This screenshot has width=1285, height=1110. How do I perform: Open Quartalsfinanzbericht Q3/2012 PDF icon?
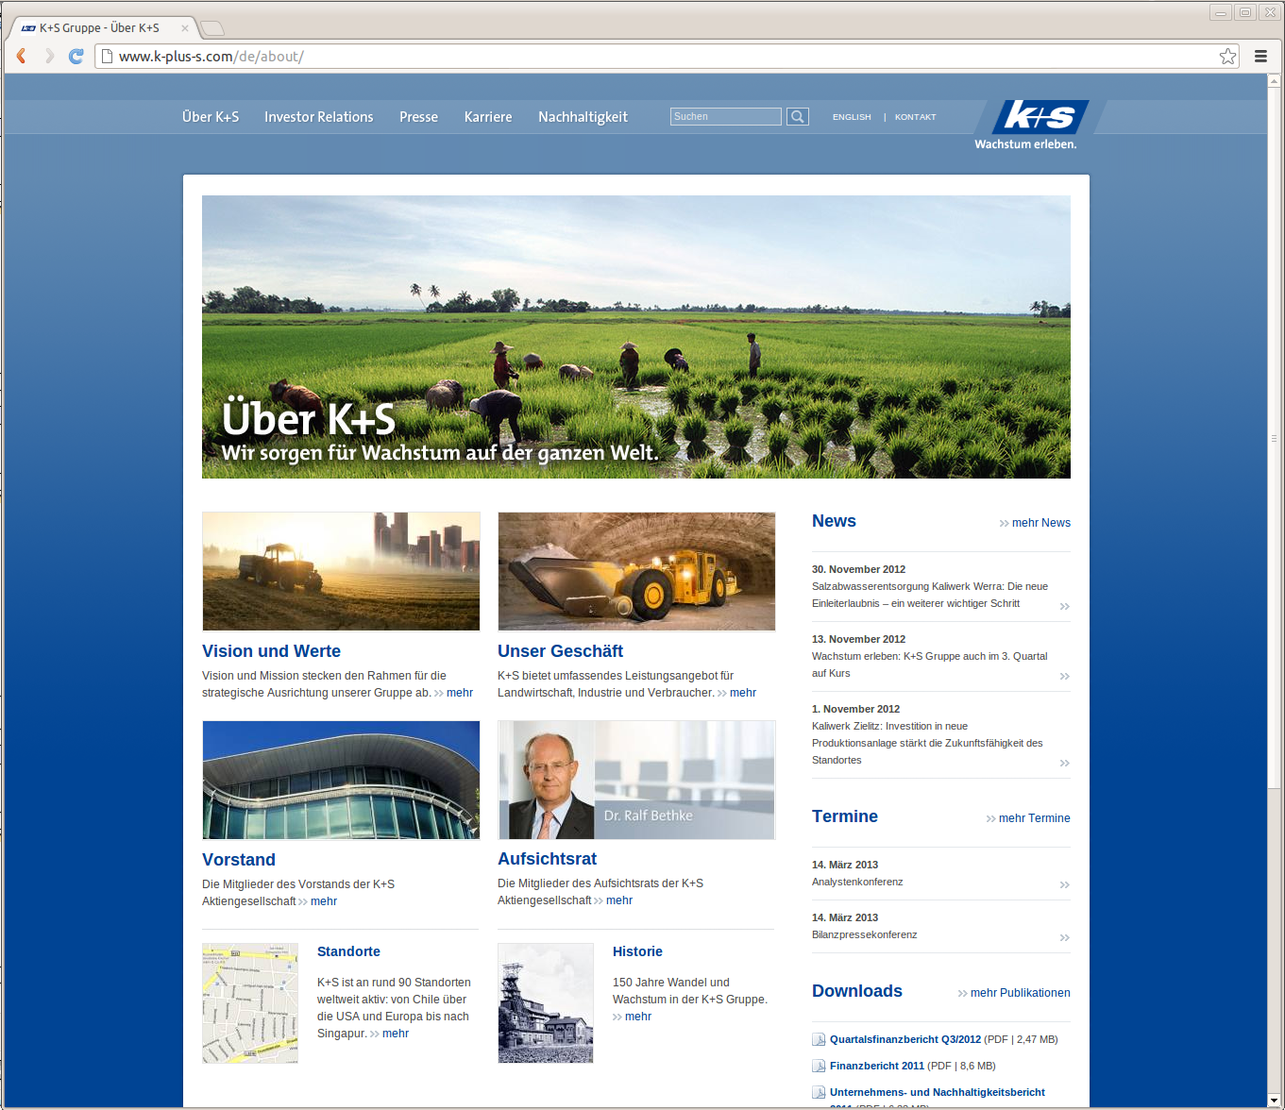click(819, 1040)
